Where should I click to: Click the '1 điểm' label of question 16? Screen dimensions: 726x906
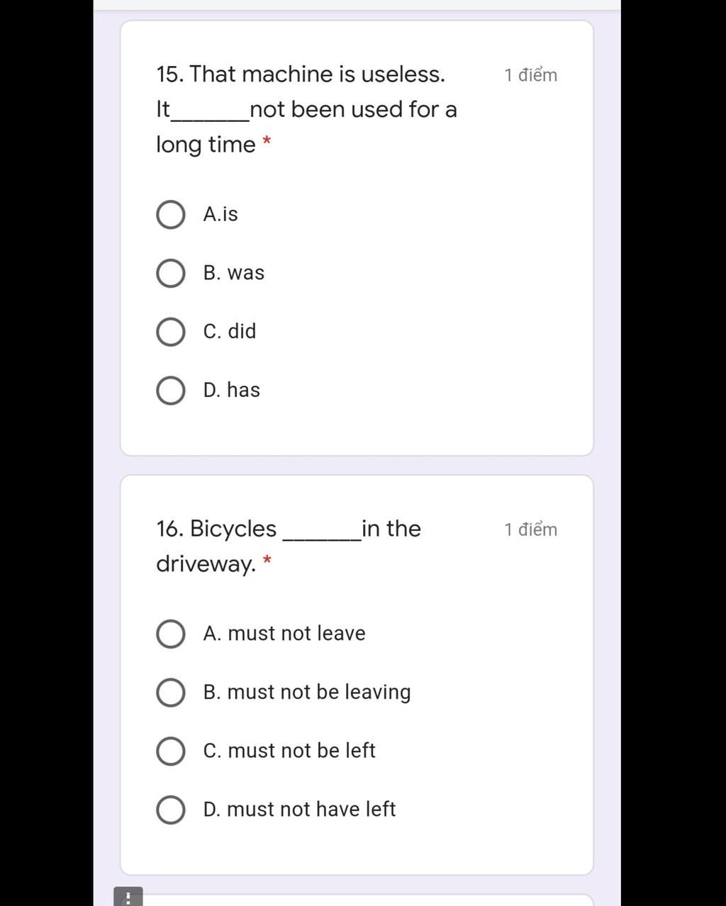pyautogui.click(x=530, y=530)
